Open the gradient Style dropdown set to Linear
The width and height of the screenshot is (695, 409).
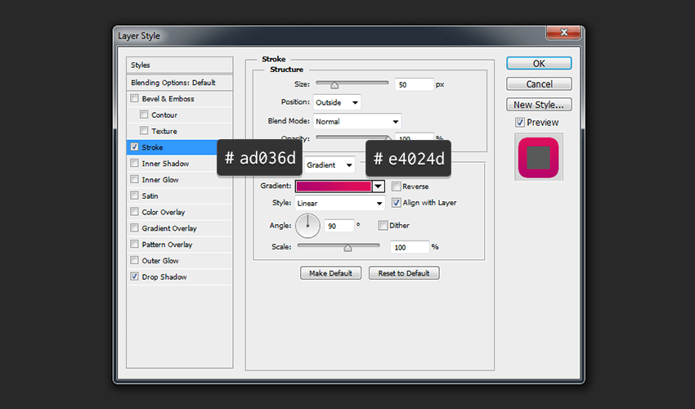(x=339, y=203)
